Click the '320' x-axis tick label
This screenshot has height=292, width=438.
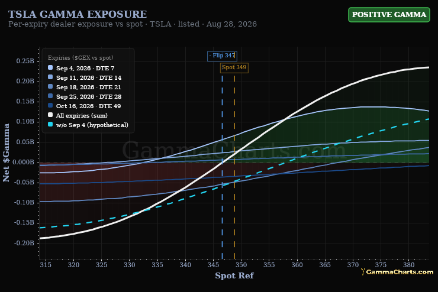pyautogui.click(x=73, y=265)
